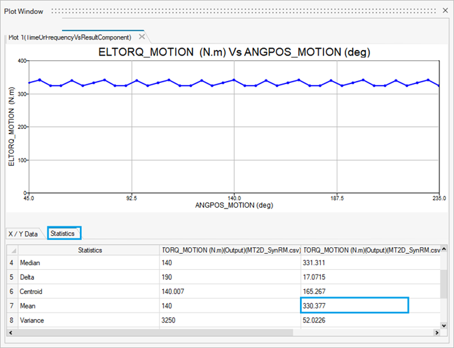
Task: Close the Plot 1 tab with its X
Action: pos(141,37)
